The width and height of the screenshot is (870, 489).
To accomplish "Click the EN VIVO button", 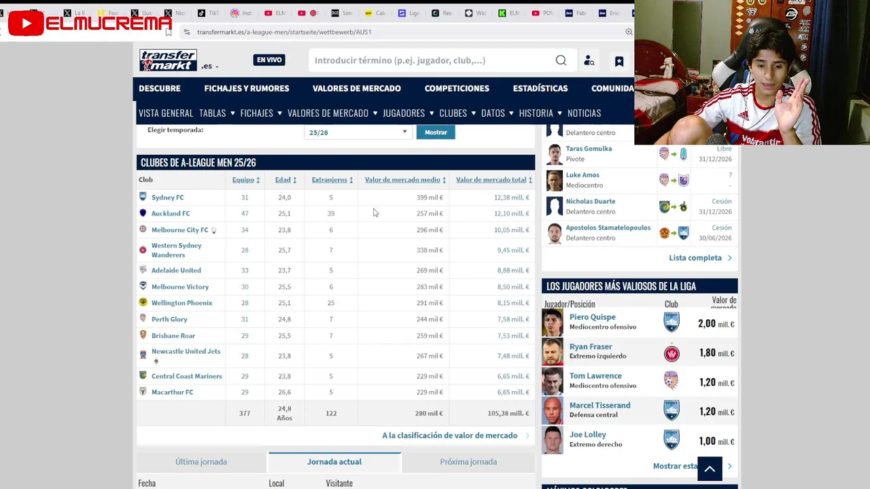I will tap(269, 60).
